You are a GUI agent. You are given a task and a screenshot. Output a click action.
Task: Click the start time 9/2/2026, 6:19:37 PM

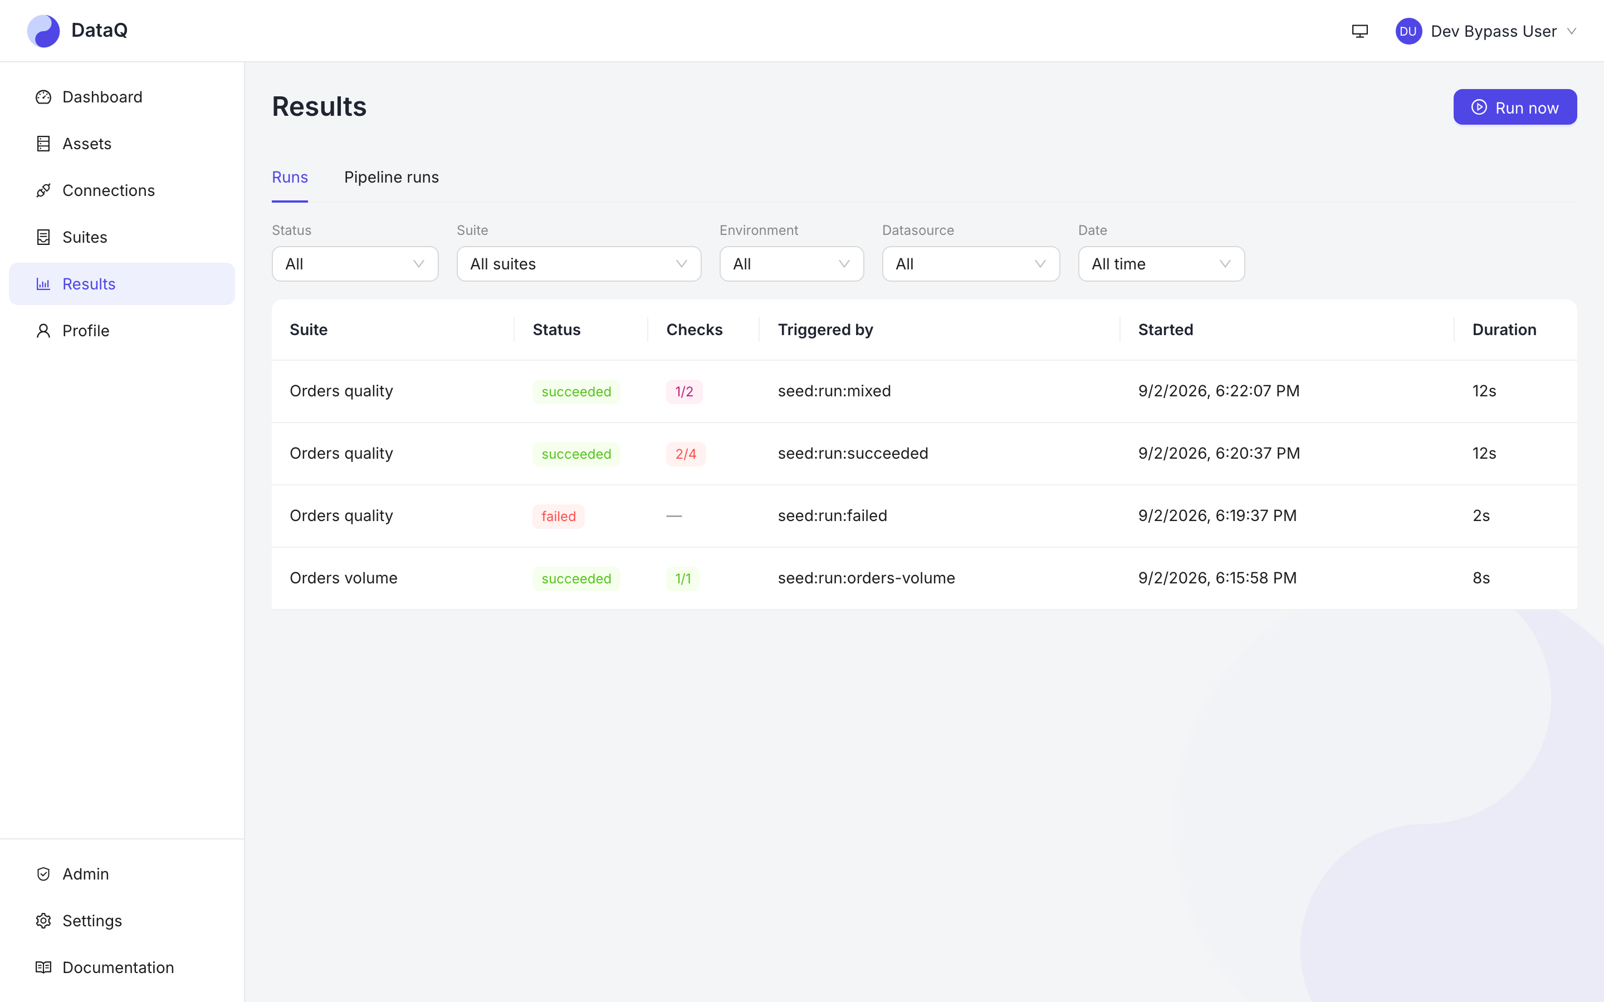1217,516
